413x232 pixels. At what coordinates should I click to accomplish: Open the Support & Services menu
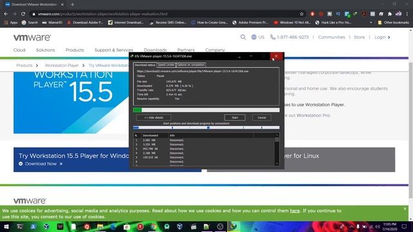pyautogui.click(x=114, y=50)
